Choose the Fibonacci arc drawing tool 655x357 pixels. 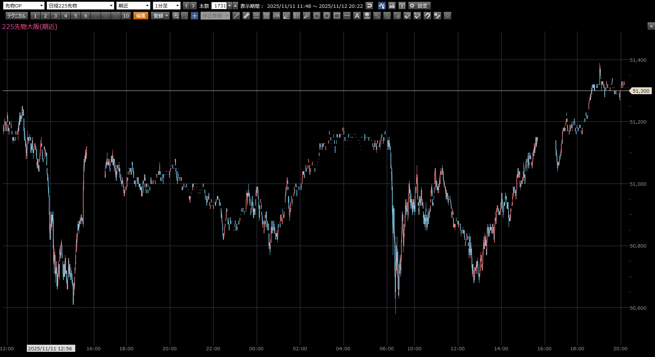[x=276, y=16]
